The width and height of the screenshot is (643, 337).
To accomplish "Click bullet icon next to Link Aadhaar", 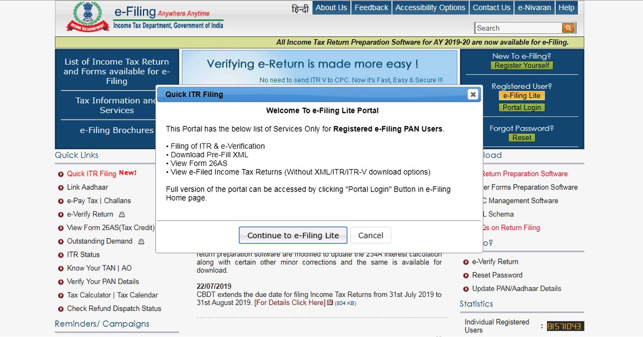I will pos(61,188).
